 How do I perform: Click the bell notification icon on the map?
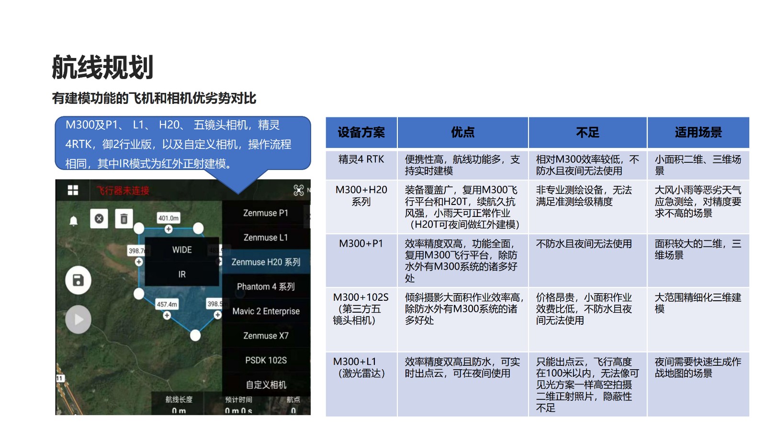[74, 221]
